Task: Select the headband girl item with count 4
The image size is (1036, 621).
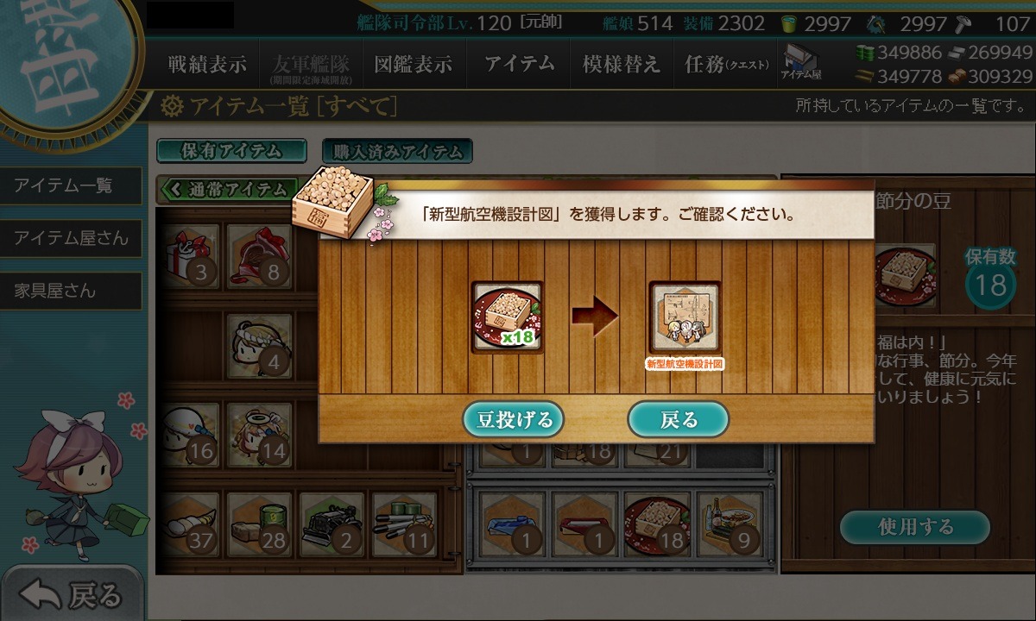Action: pos(259,345)
